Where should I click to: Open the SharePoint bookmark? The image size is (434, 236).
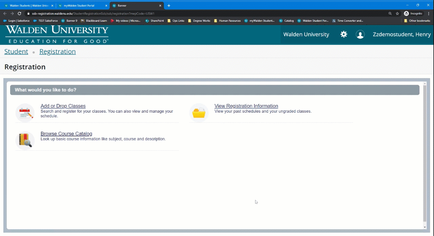pos(155,21)
